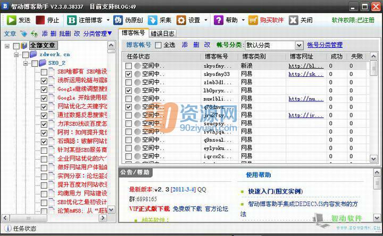
Task: Tick the SEO_2 folder checkbox
Action: (x=35, y=63)
